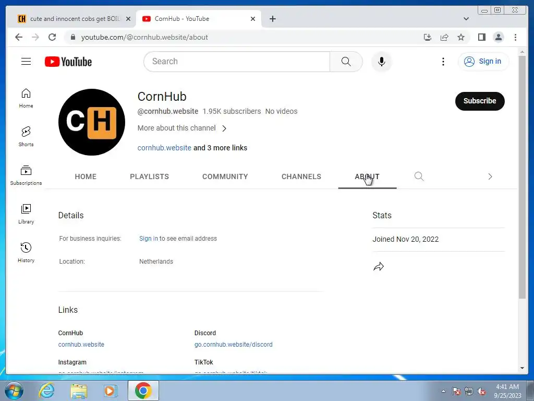Close the CornHub - YouTube tab
The height and width of the screenshot is (401, 534).
(x=253, y=19)
